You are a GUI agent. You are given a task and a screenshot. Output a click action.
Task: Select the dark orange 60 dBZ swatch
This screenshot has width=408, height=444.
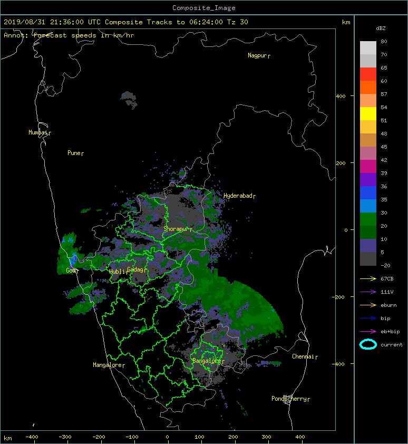(x=368, y=87)
